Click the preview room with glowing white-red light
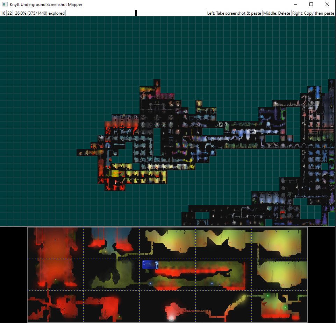Viewport: 336px width, 323px height. (x=167, y=306)
